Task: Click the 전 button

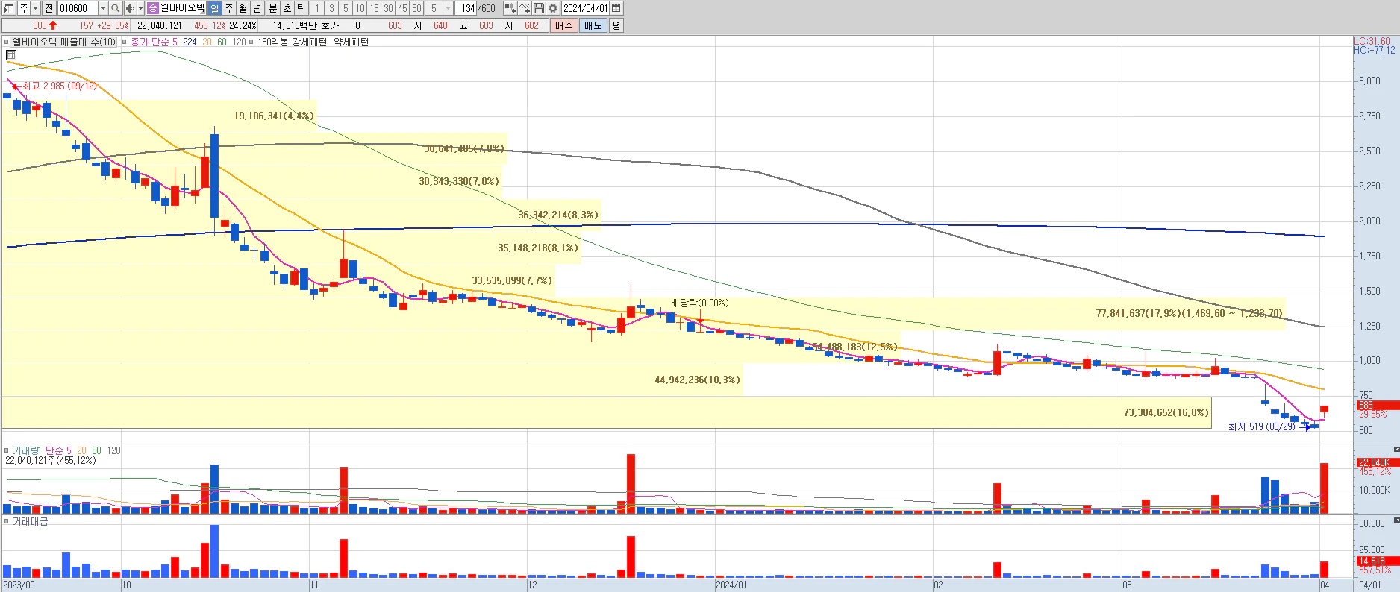Action: click(49, 8)
